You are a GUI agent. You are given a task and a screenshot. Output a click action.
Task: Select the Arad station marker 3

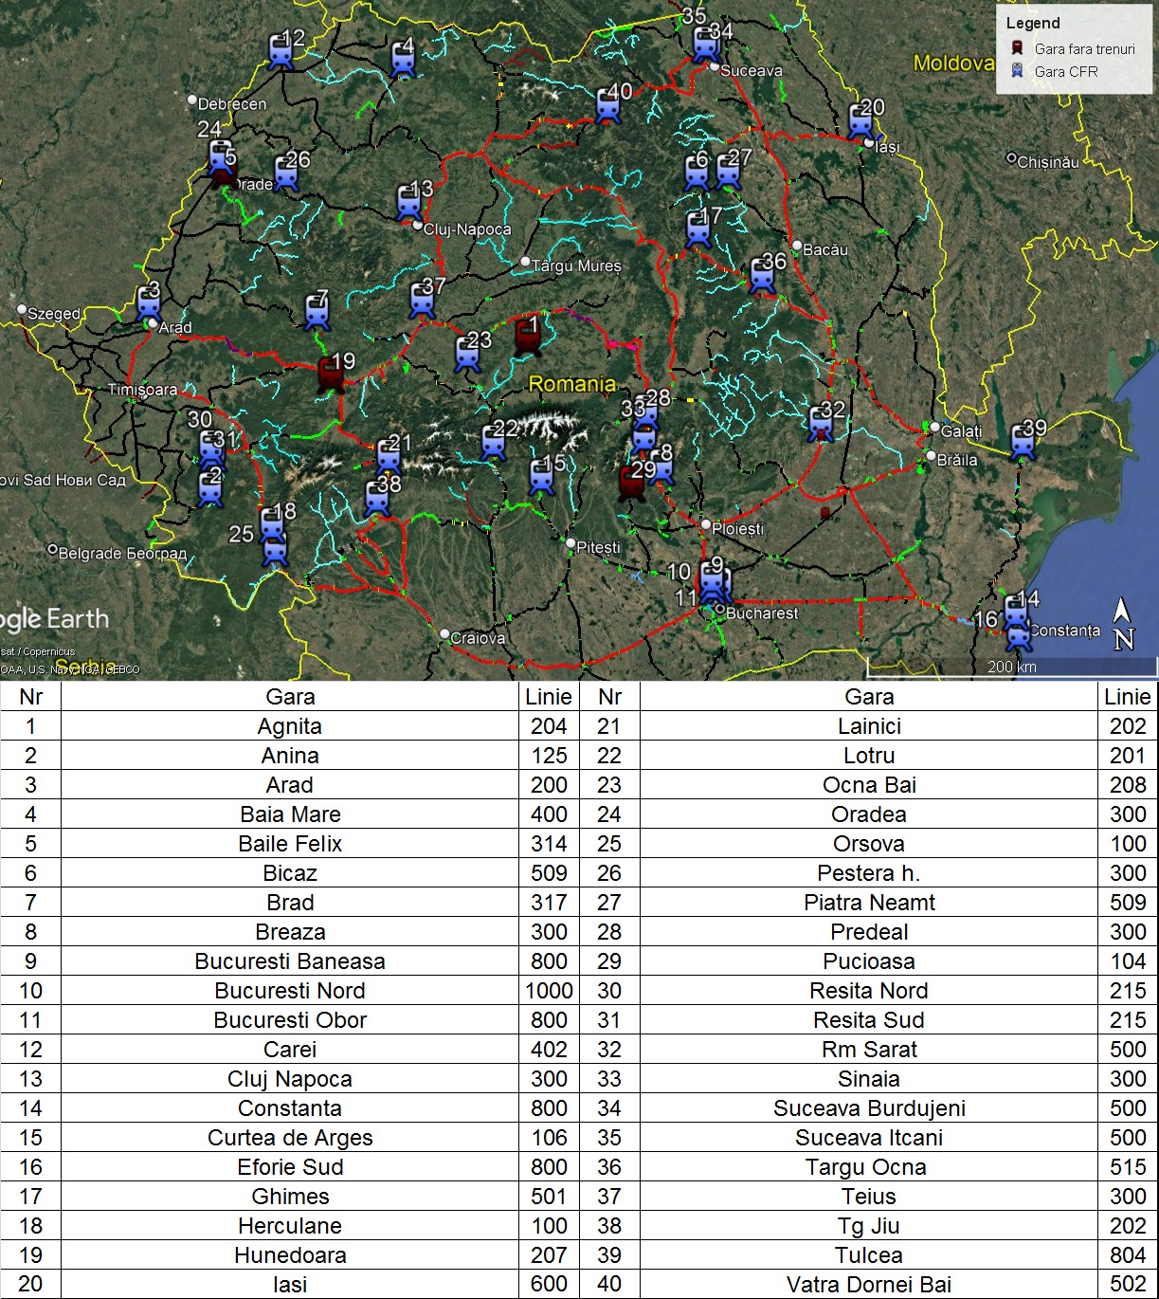coord(149,302)
